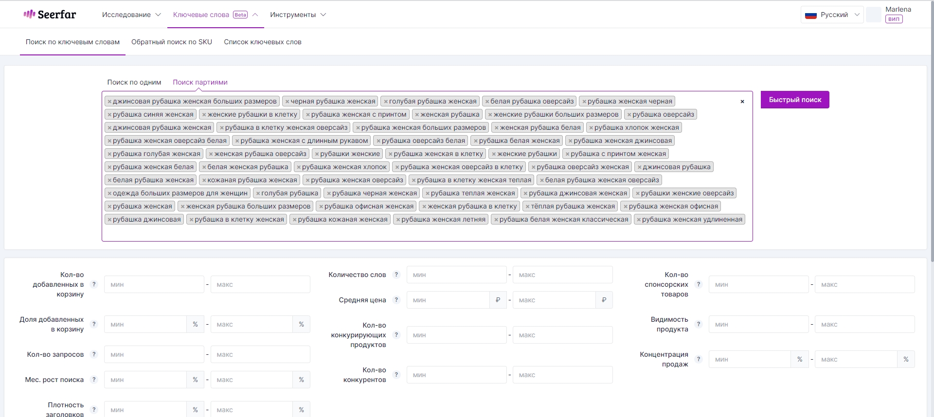
Task: Click help icon for Кол-во конкурентов
Action: click(x=396, y=375)
